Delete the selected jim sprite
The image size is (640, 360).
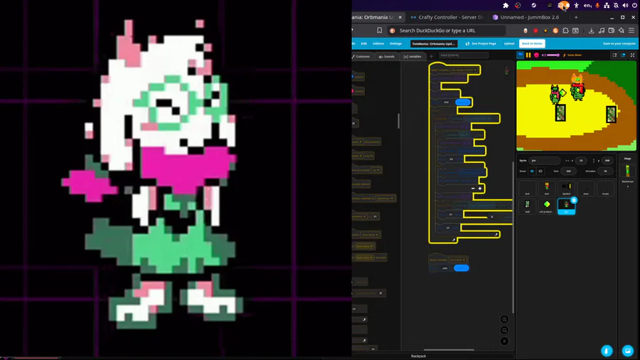(574, 200)
